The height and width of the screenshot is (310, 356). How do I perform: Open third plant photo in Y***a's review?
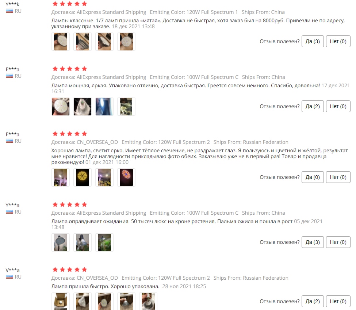pyautogui.click(x=104, y=242)
